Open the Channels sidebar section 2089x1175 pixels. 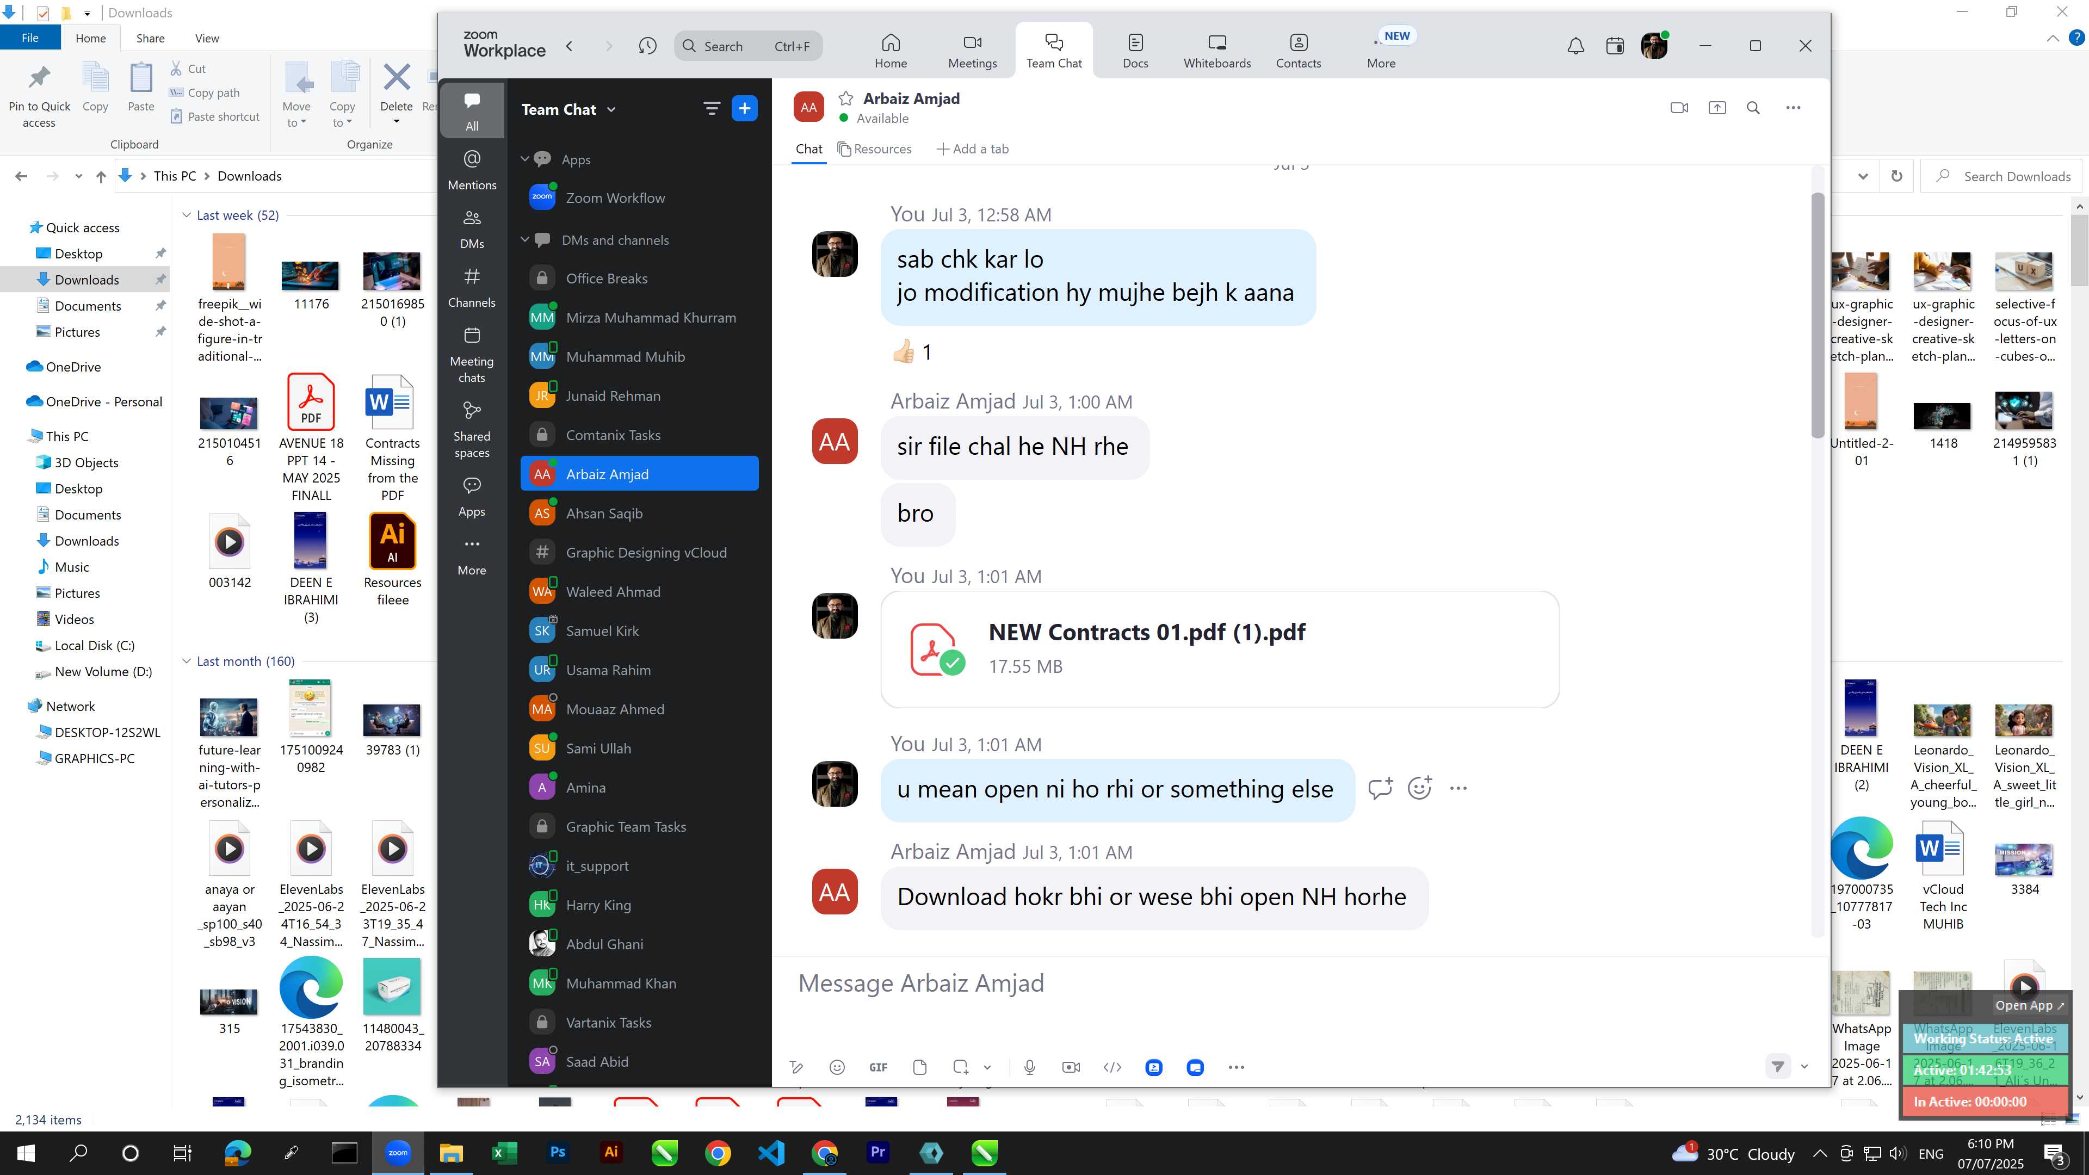coord(472,287)
